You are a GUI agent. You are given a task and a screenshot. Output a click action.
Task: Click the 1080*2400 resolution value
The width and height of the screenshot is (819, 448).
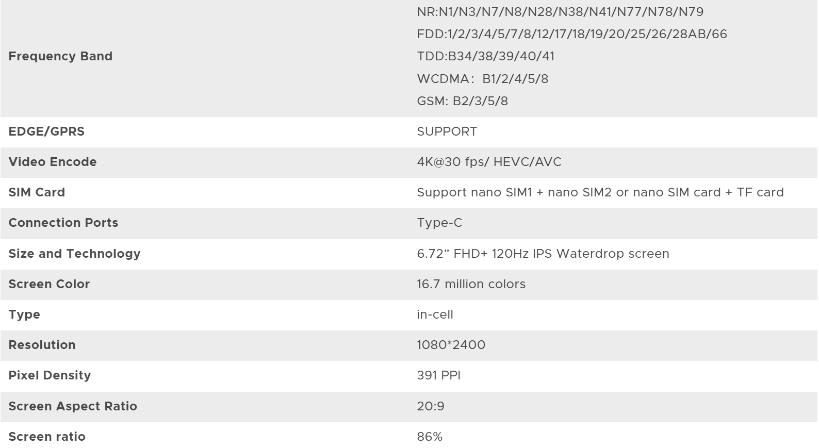(x=451, y=345)
